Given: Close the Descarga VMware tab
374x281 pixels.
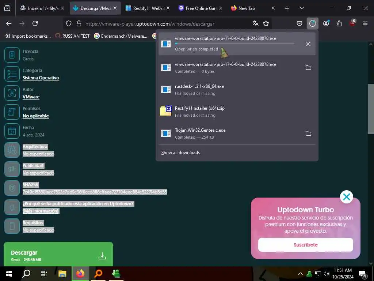Looking at the screenshot, I should click(x=115, y=8).
